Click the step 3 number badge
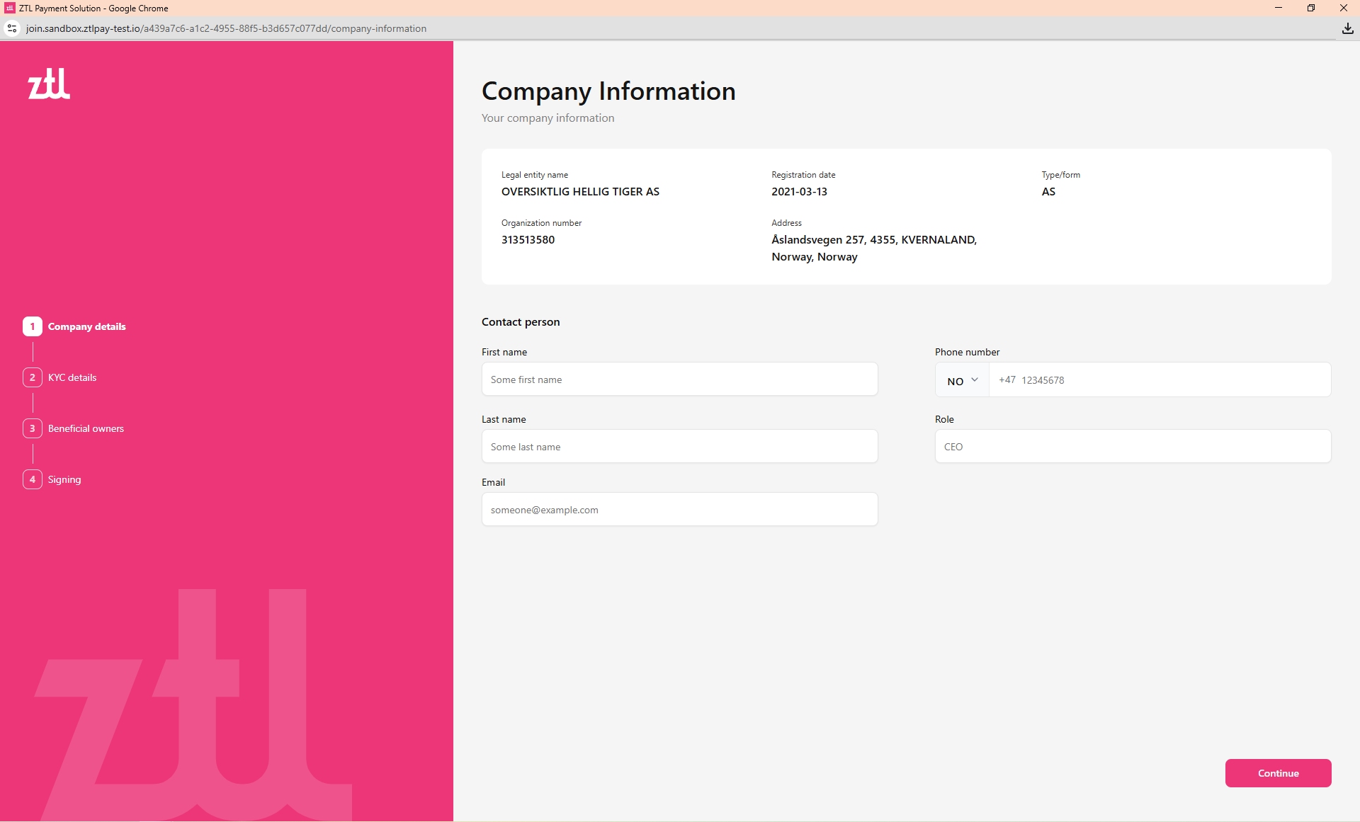The height and width of the screenshot is (822, 1360). point(32,428)
